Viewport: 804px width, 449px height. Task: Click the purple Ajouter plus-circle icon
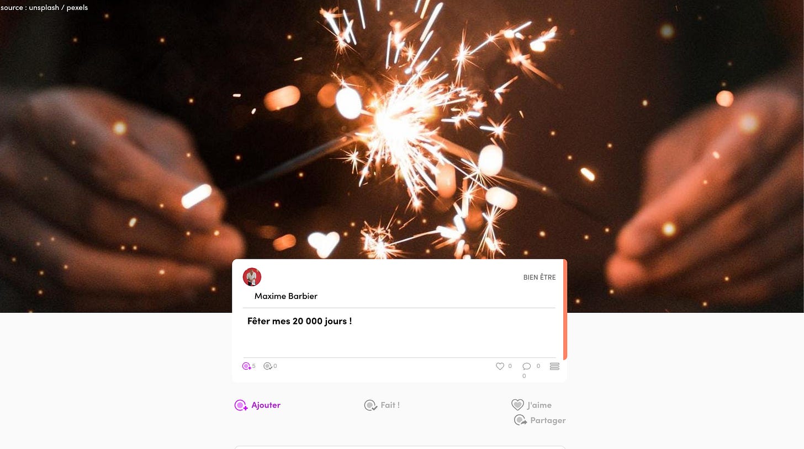coord(241,405)
